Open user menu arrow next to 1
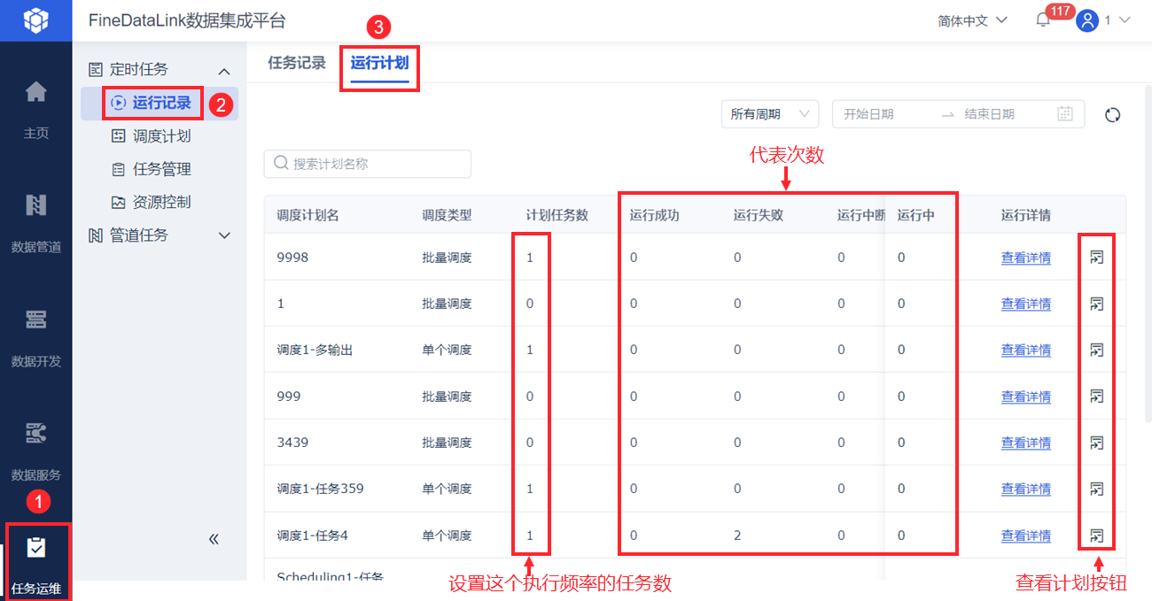 coord(1125,20)
